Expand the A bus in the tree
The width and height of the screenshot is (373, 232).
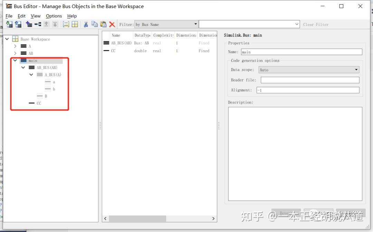[x=15, y=46]
